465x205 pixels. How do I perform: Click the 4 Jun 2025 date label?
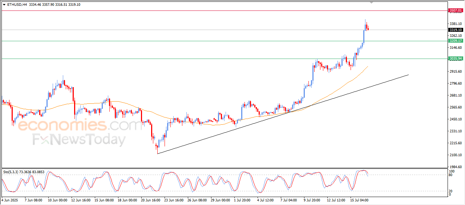[9, 200]
